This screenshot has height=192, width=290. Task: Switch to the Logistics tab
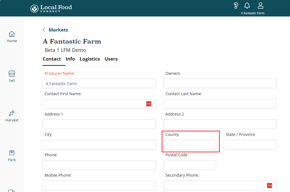[x=90, y=59]
